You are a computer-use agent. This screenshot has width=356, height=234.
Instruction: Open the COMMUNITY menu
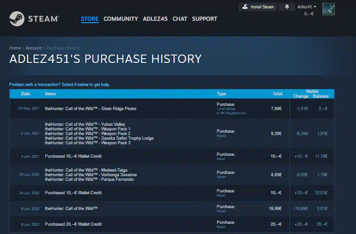pos(121,19)
